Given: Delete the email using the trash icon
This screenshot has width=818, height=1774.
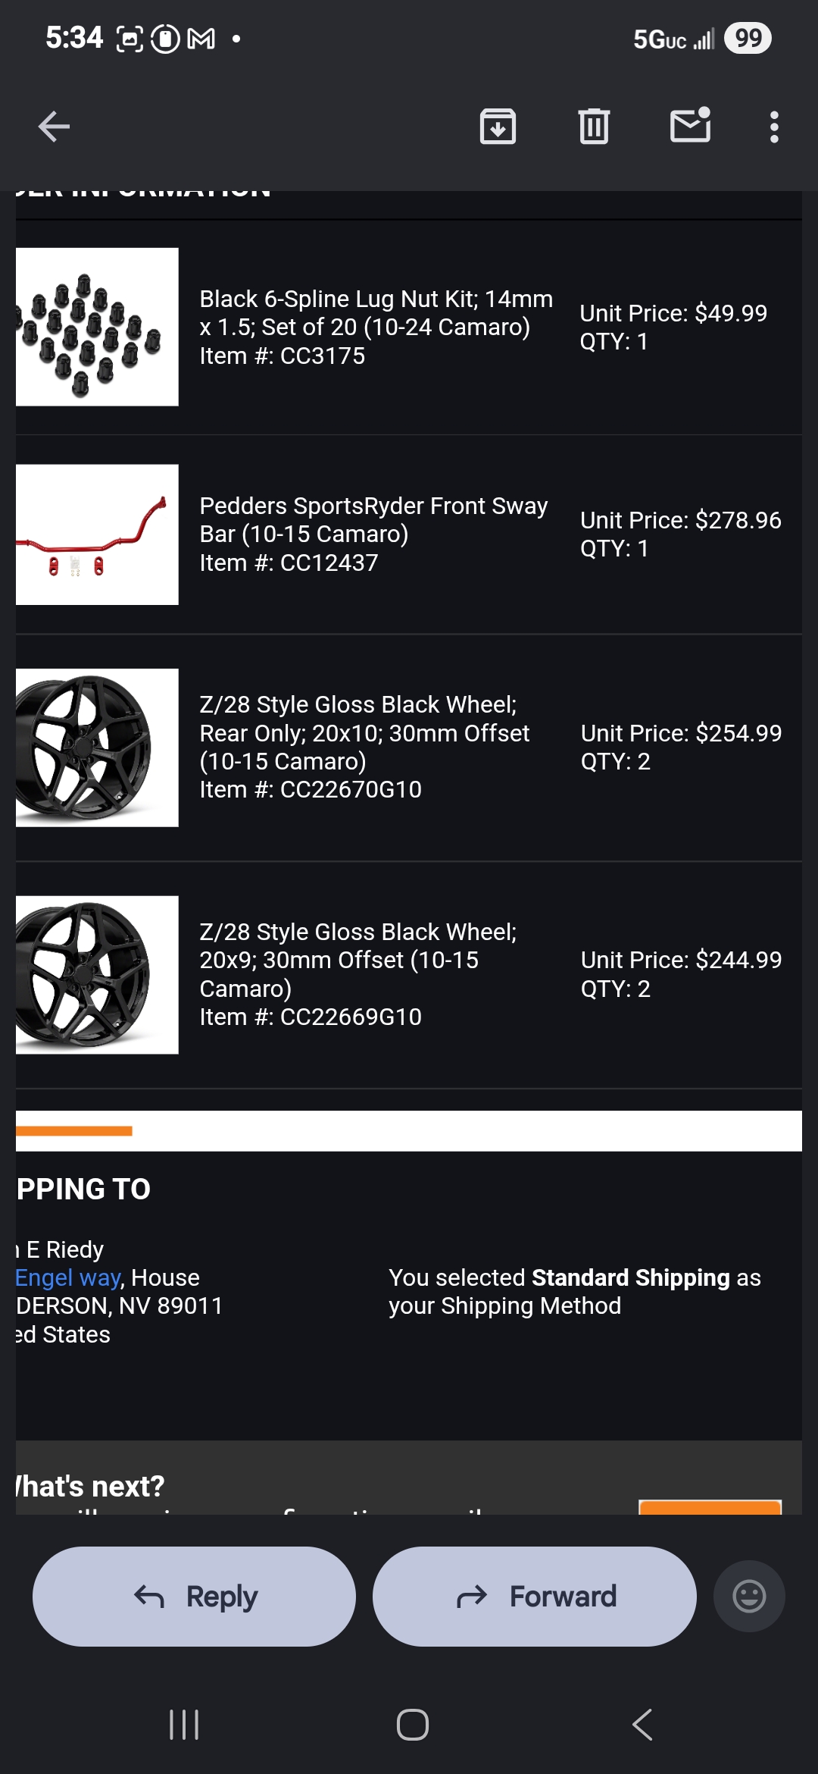Looking at the screenshot, I should click(594, 127).
